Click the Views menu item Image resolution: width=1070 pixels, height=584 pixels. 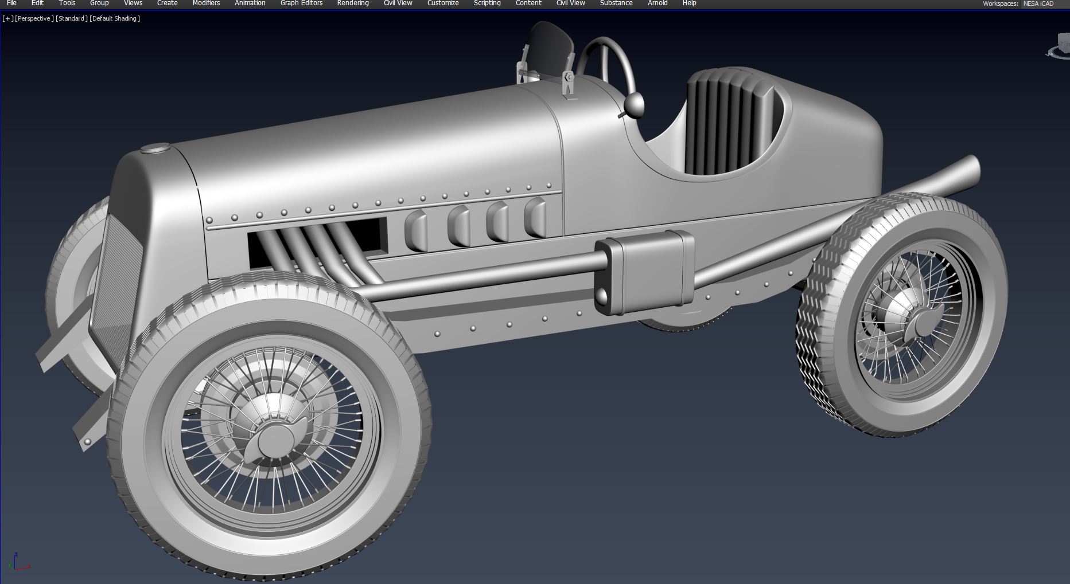[x=133, y=3]
